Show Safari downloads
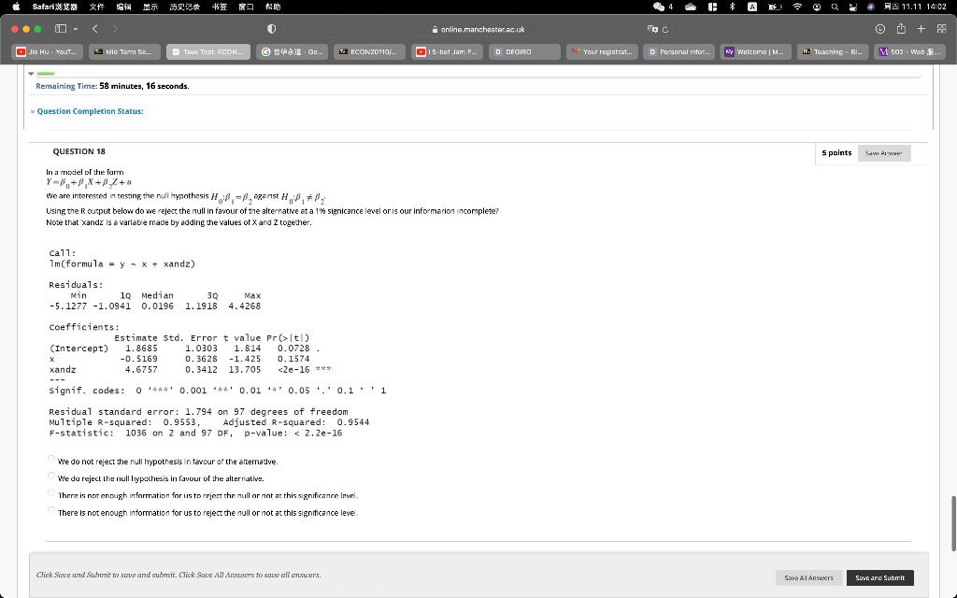957x598 pixels. pyautogui.click(x=880, y=29)
